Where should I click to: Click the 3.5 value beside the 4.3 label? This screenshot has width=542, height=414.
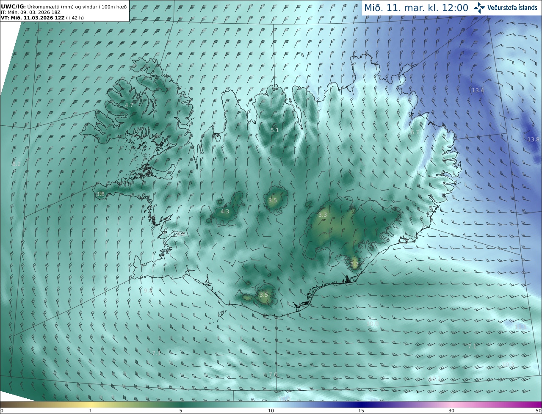tap(272, 200)
